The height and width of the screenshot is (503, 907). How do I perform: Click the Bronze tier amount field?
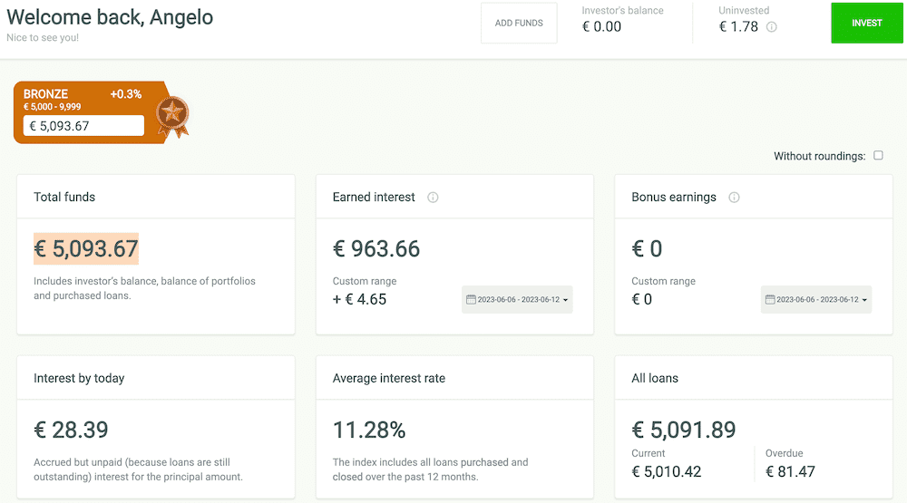click(83, 126)
